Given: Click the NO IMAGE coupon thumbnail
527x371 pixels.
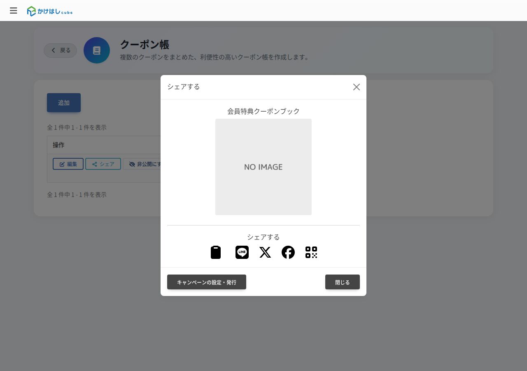Looking at the screenshot, I should 263,167.
